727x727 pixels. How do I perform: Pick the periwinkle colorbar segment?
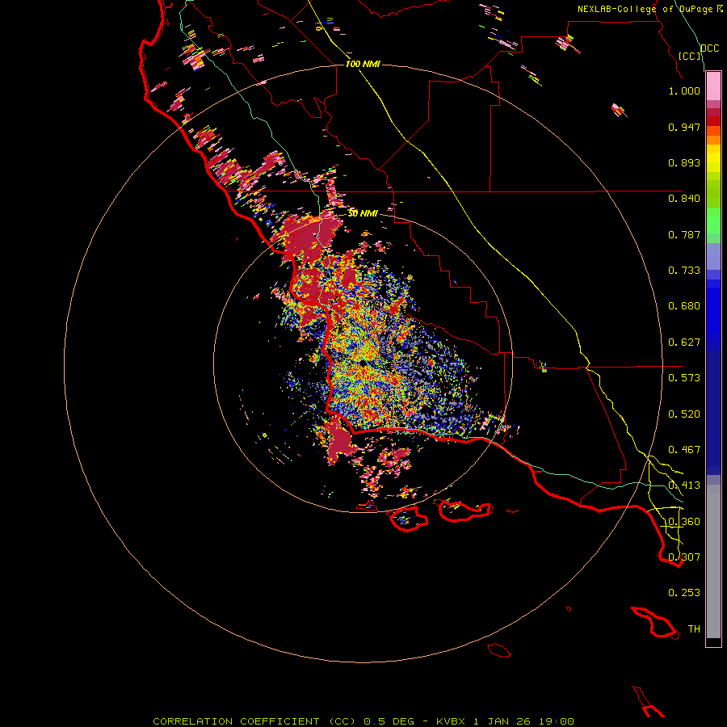point(713,257)
